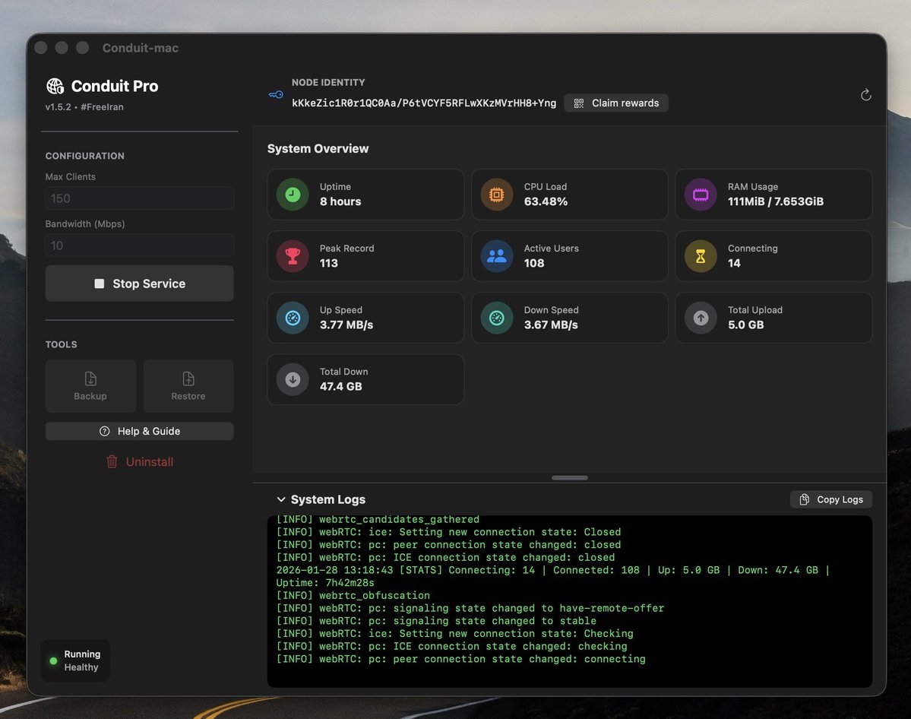Click the Uptime: 7h42m28s log text
911x719 pixels.
(325, 582)
